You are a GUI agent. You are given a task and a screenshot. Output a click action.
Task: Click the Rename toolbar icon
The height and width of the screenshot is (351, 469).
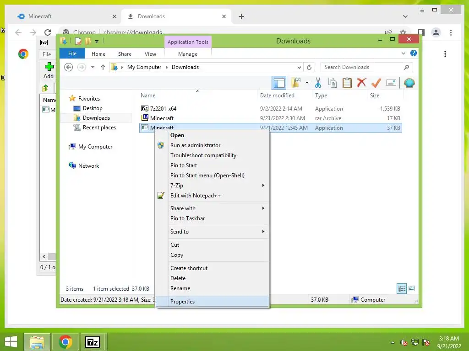click(x=391, y=83)
